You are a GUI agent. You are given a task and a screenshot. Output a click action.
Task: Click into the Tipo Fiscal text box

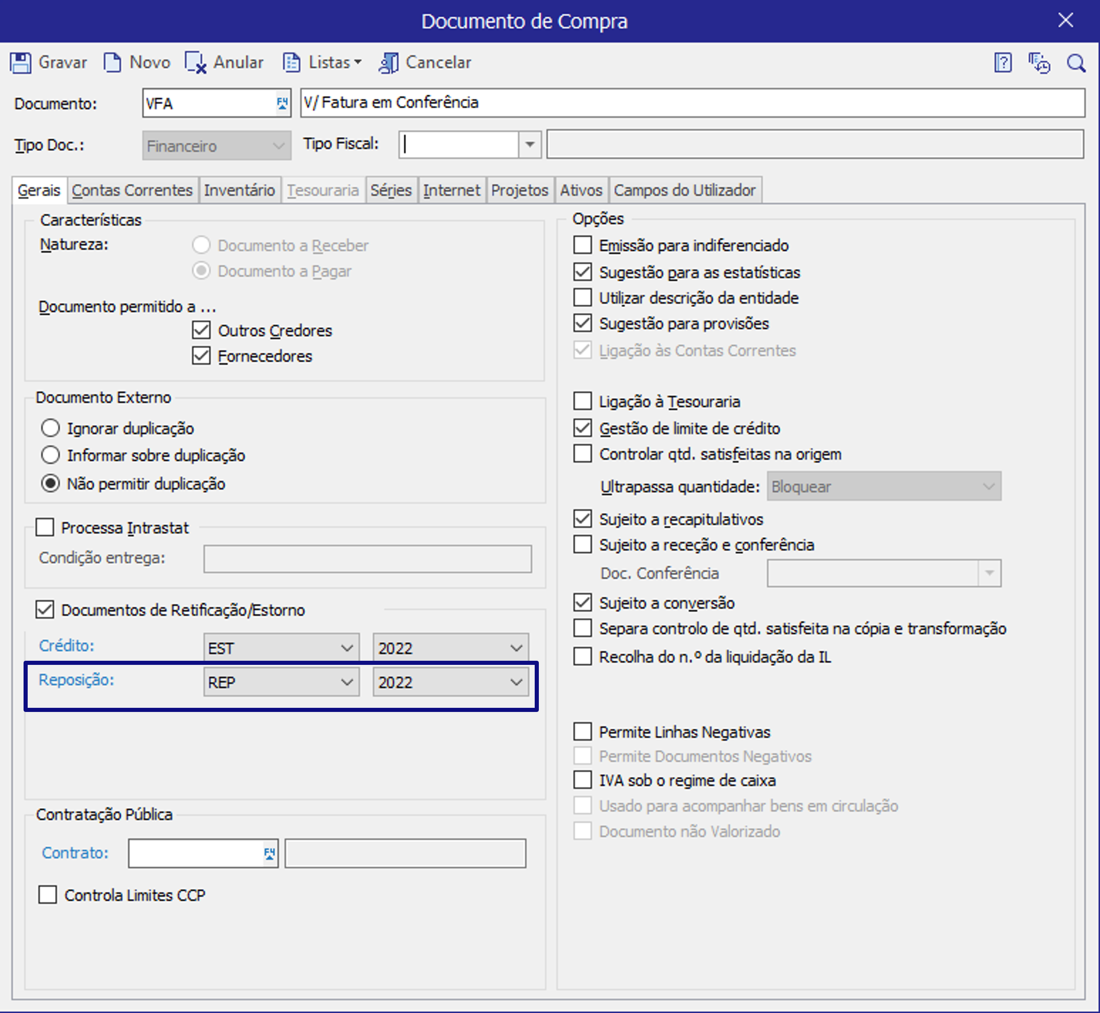[459, 145]
